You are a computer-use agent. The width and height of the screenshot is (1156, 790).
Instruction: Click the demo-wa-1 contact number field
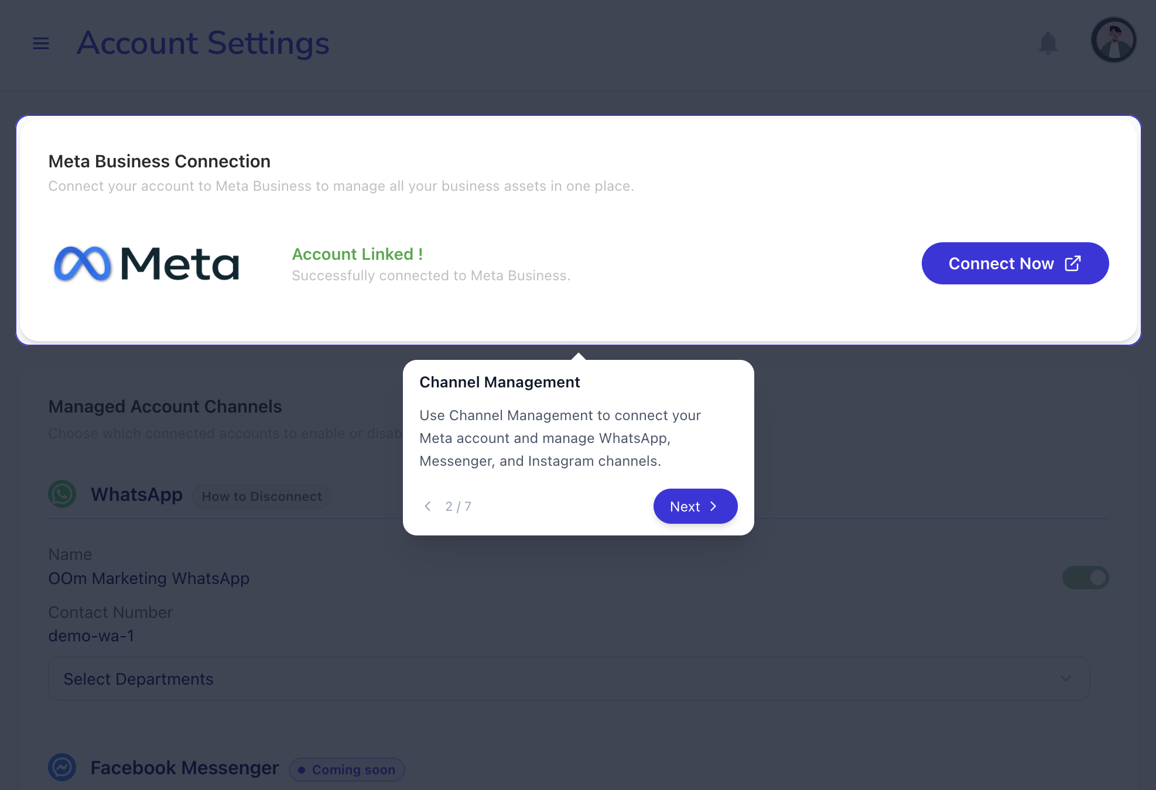click(91, 636)
